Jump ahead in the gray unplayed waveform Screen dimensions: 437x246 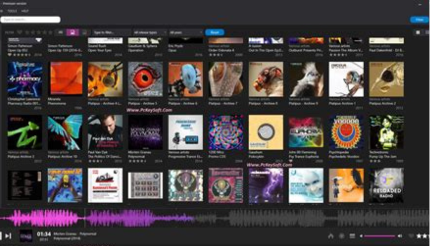click(x=312, y=218)
